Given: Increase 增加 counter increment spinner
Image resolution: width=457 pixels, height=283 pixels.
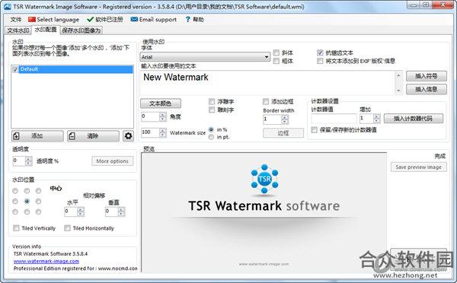Looking at the screenshot, I should [x=376, y=116].
